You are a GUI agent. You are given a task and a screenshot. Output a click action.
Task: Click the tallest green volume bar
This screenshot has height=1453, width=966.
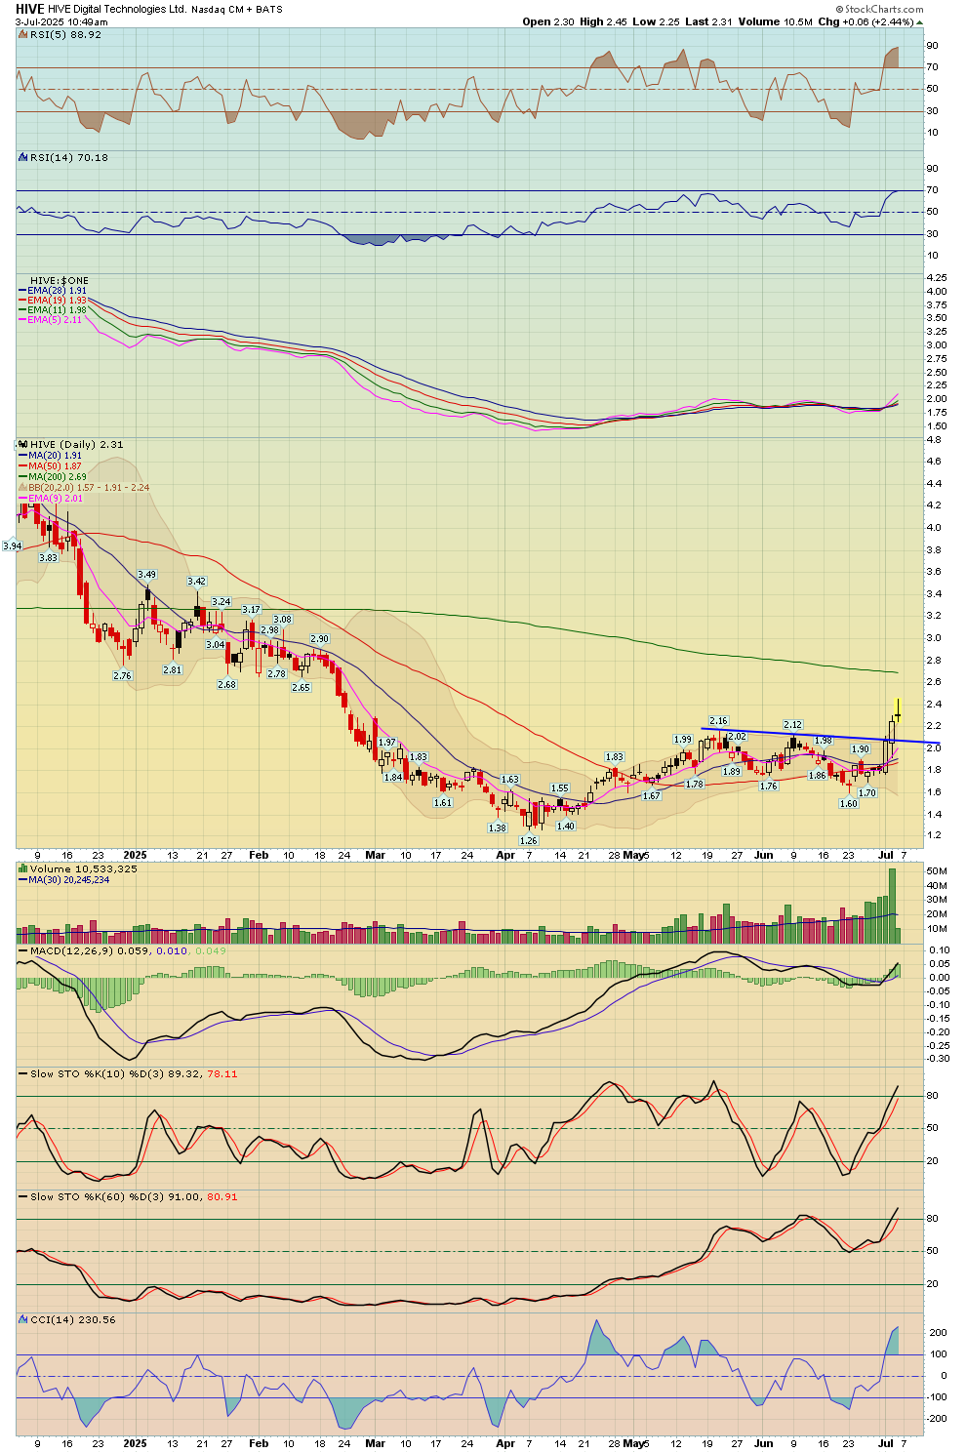[892, 905]
